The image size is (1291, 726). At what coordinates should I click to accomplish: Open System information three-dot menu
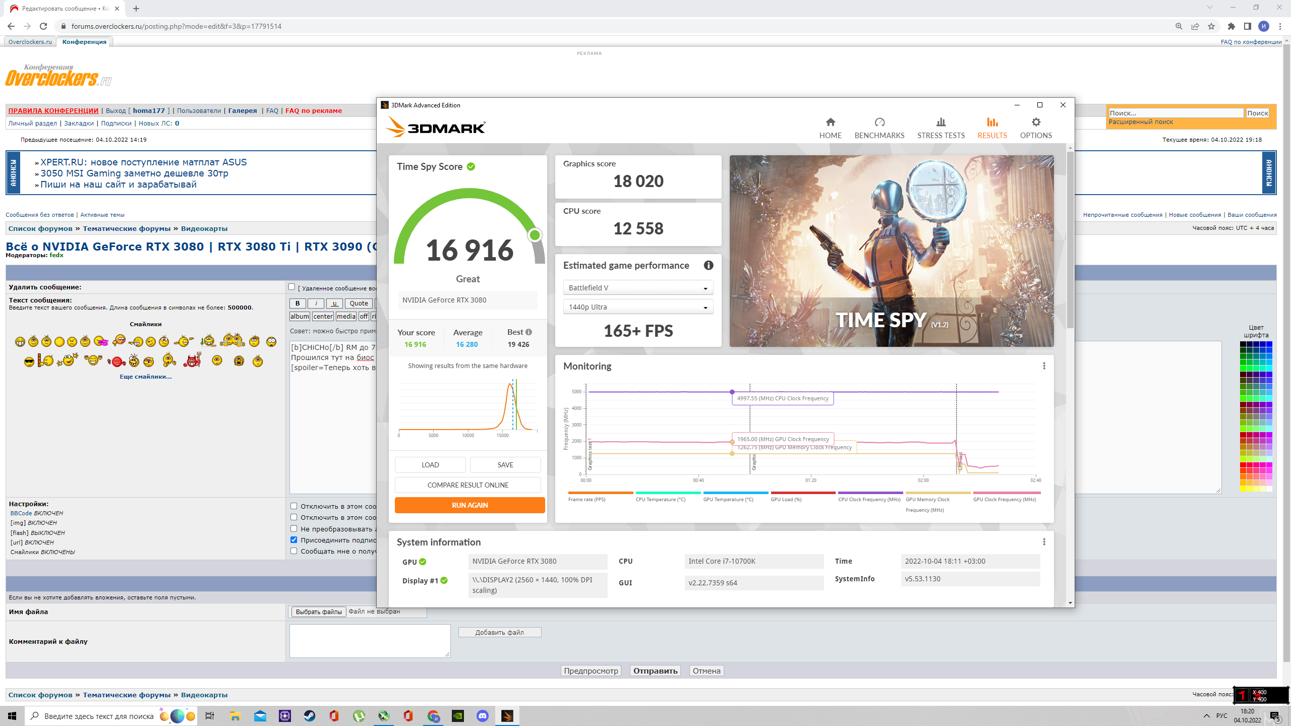click(1044, 542)
